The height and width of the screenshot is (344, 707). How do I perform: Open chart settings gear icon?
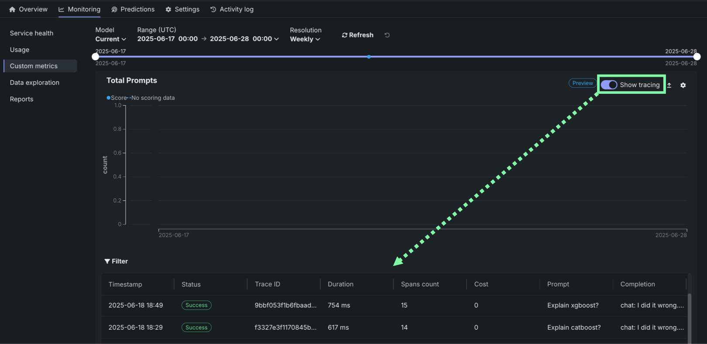click(x=683, y=85)
